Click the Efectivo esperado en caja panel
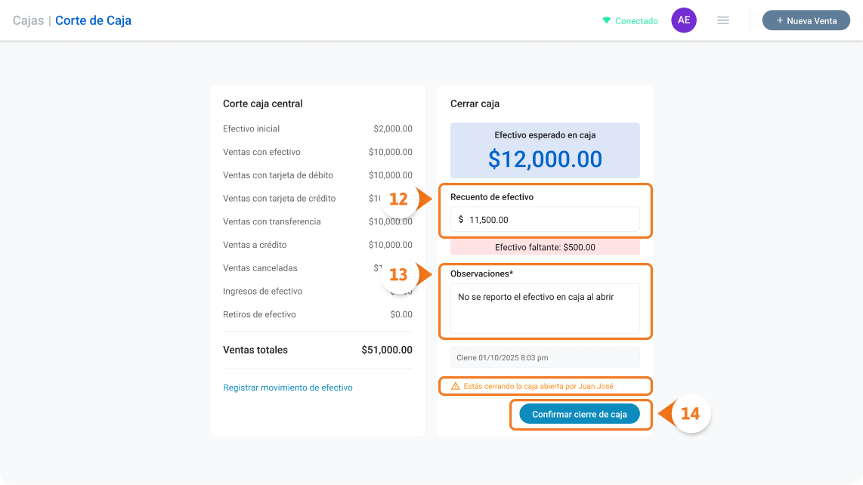Viewport: 863px width, 485px height. (545, 150)
